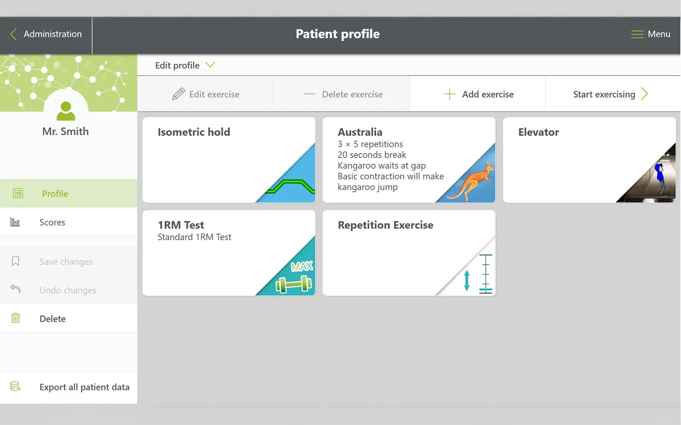Switch to the Scores section
Image resolution: width=681 pixels, height=425 pixels.
coord(52,222)
